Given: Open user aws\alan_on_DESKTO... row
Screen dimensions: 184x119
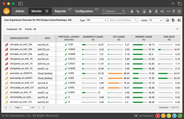Looking at the screenshot, I should click(x=21, y=73).
